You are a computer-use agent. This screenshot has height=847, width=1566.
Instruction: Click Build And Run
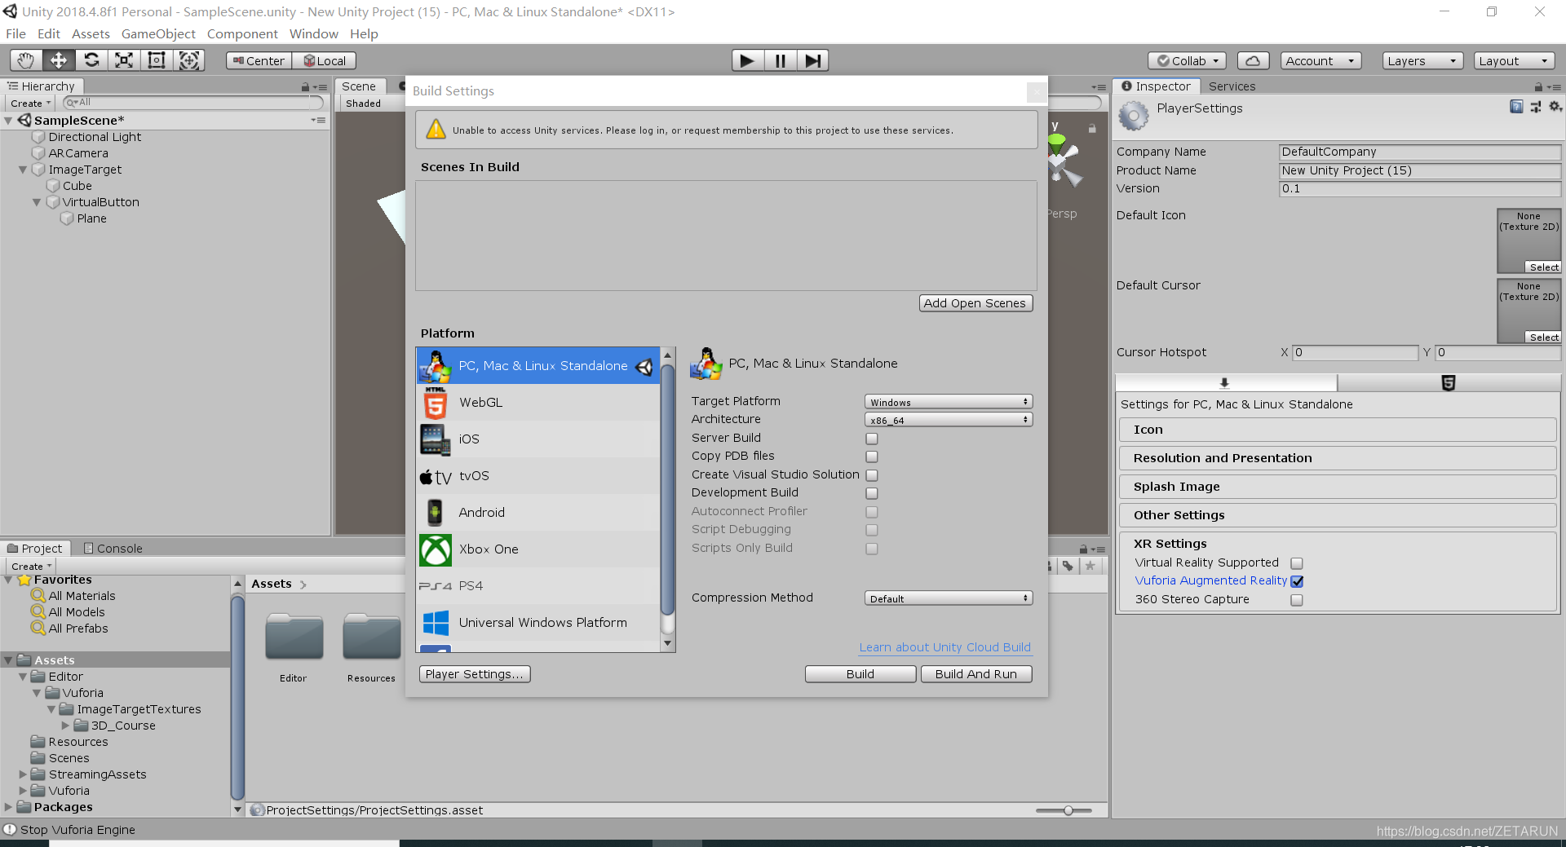pos(976,674)
